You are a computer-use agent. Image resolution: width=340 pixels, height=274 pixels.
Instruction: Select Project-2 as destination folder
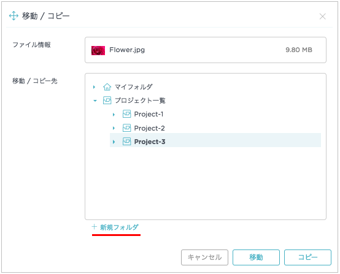(149, 128)
